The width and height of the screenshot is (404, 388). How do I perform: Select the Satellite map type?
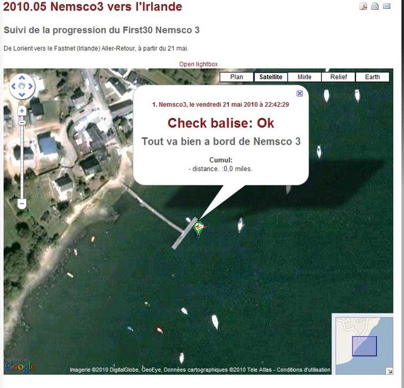tap(271, 77)
